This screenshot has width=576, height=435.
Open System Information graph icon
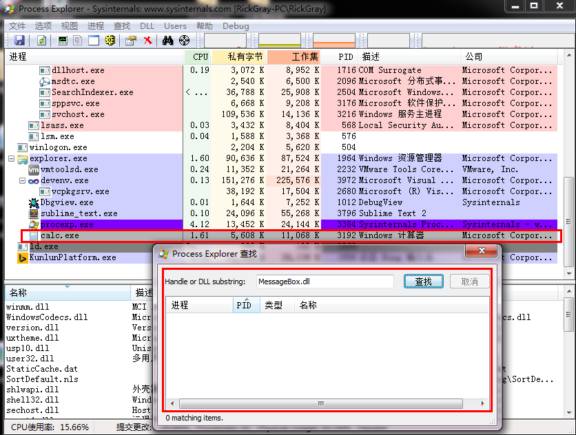pos(63,41)
